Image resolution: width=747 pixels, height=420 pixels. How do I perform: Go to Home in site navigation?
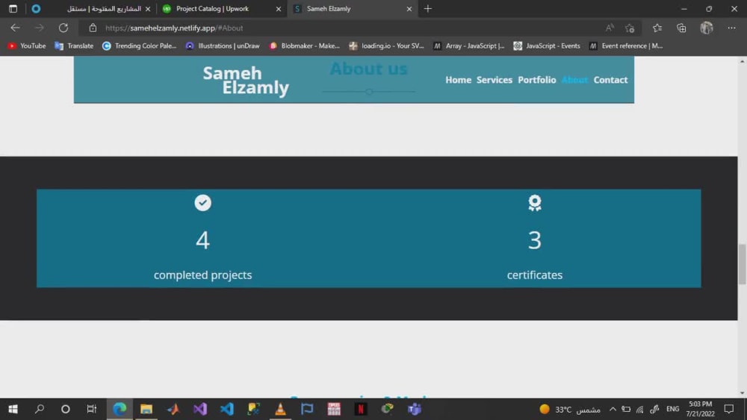click(459, 80)
